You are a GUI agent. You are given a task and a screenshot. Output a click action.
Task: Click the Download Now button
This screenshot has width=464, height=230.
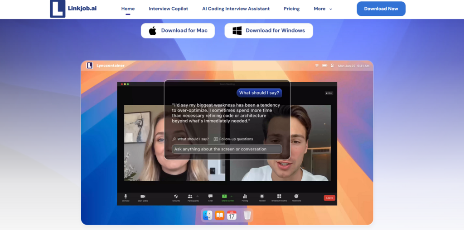381,9
